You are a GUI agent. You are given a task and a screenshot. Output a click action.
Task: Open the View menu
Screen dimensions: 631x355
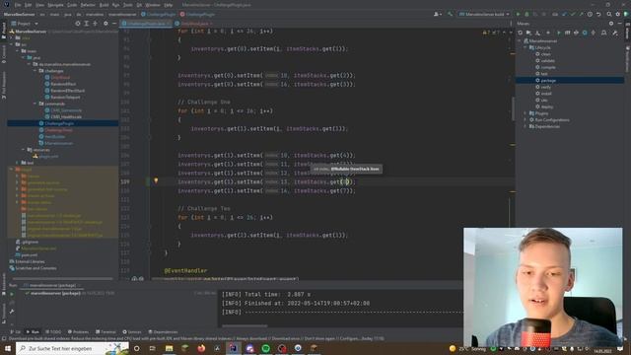pos(39,5)
